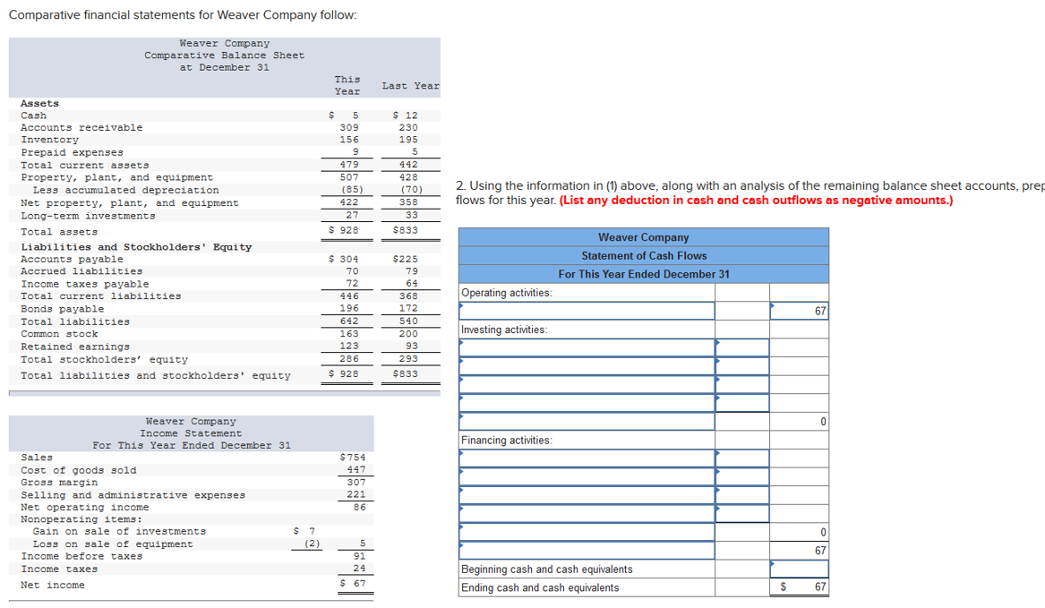The image size is (1045, 608).
Task: Select Loss on sale of equipment value (2)
Action: 312,544
